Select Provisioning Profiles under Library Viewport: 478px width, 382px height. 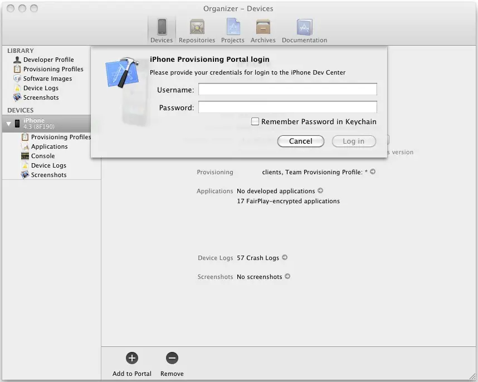[53, 69]
